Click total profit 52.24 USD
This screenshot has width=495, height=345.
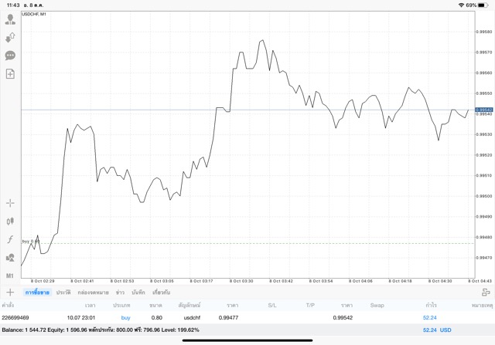[437, 330]
